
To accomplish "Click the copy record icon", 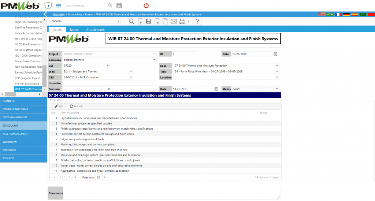I will (x=165, y=21).
